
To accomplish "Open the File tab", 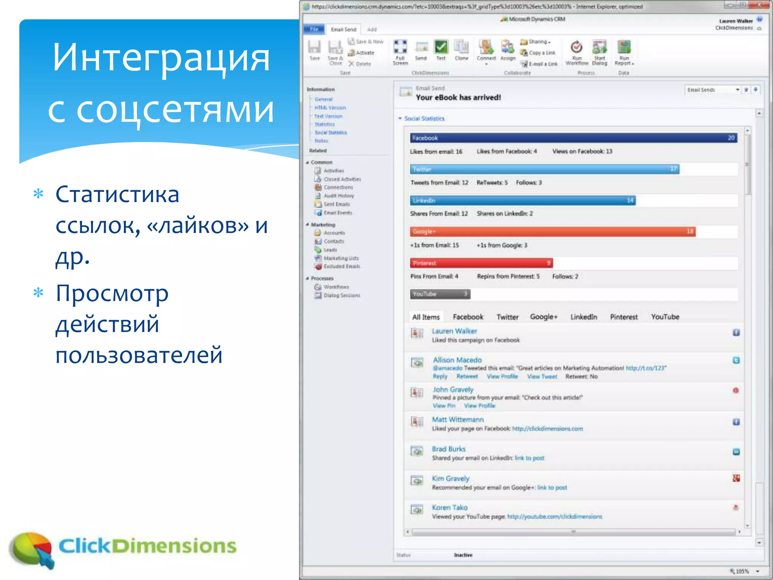I will point(314,29).
